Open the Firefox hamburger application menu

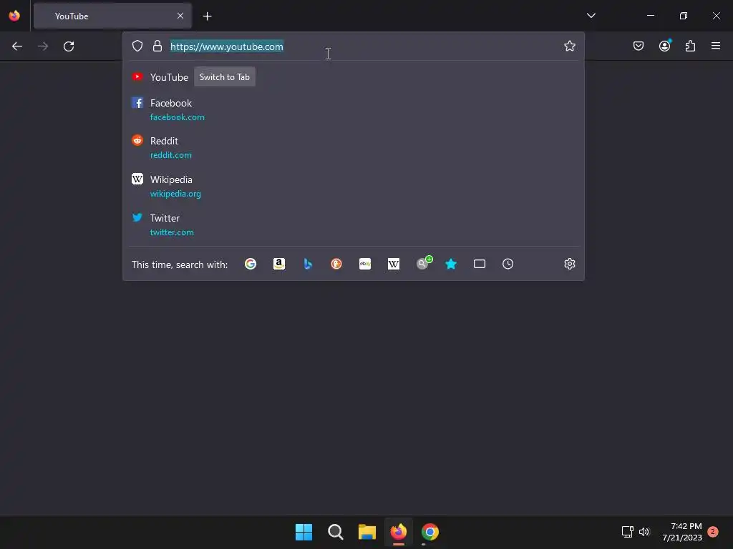pos(715,46)
